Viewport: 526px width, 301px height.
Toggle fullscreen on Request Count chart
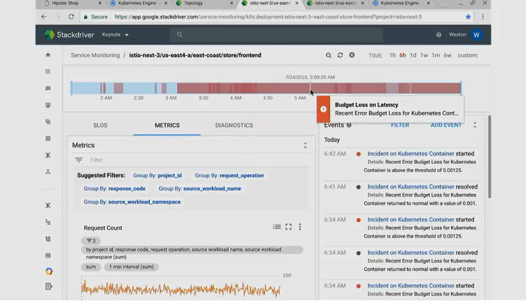click(x=289, y=227)
